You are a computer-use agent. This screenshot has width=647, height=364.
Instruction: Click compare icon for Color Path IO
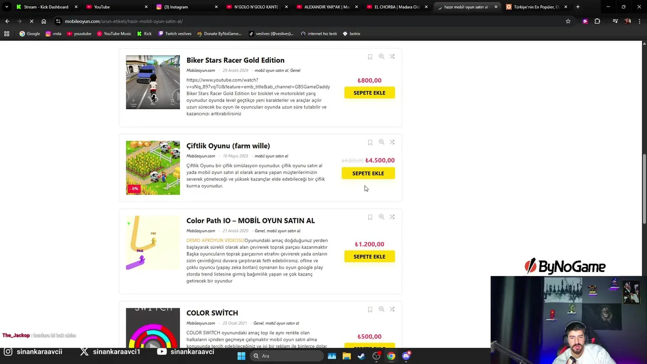[392, 217]
